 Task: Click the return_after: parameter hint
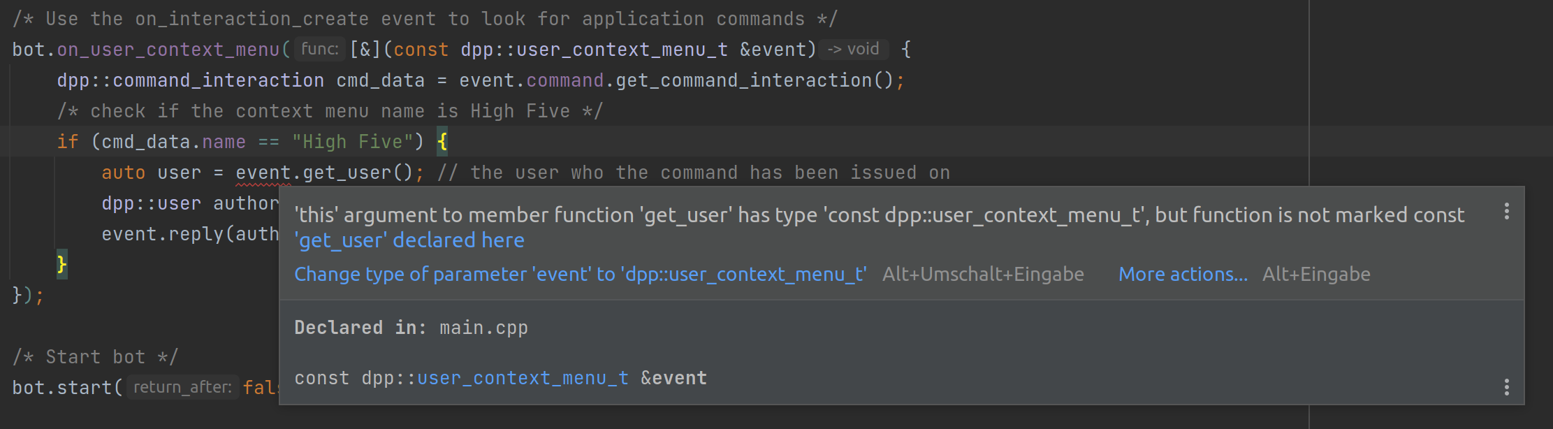(x=182, y=386)
